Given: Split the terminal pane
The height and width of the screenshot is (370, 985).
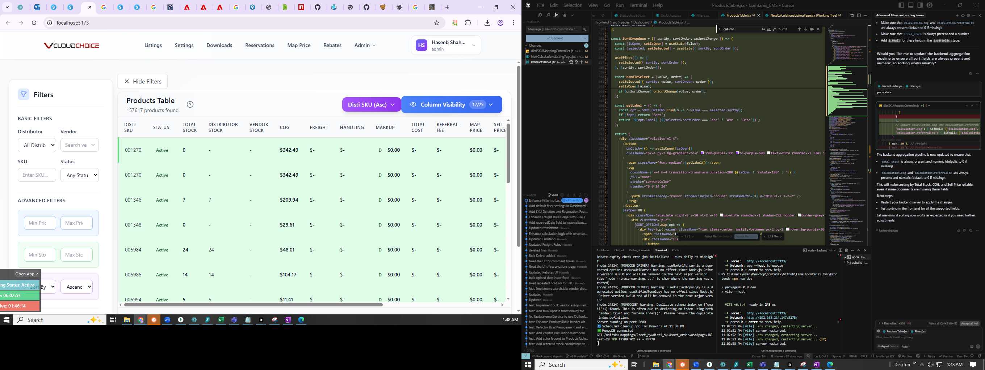Looking at the screenshot, I should point(841,251).
